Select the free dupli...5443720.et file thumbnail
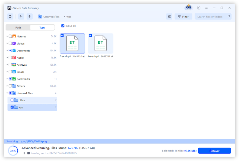239x161 pixels. [x=72, y=43]
